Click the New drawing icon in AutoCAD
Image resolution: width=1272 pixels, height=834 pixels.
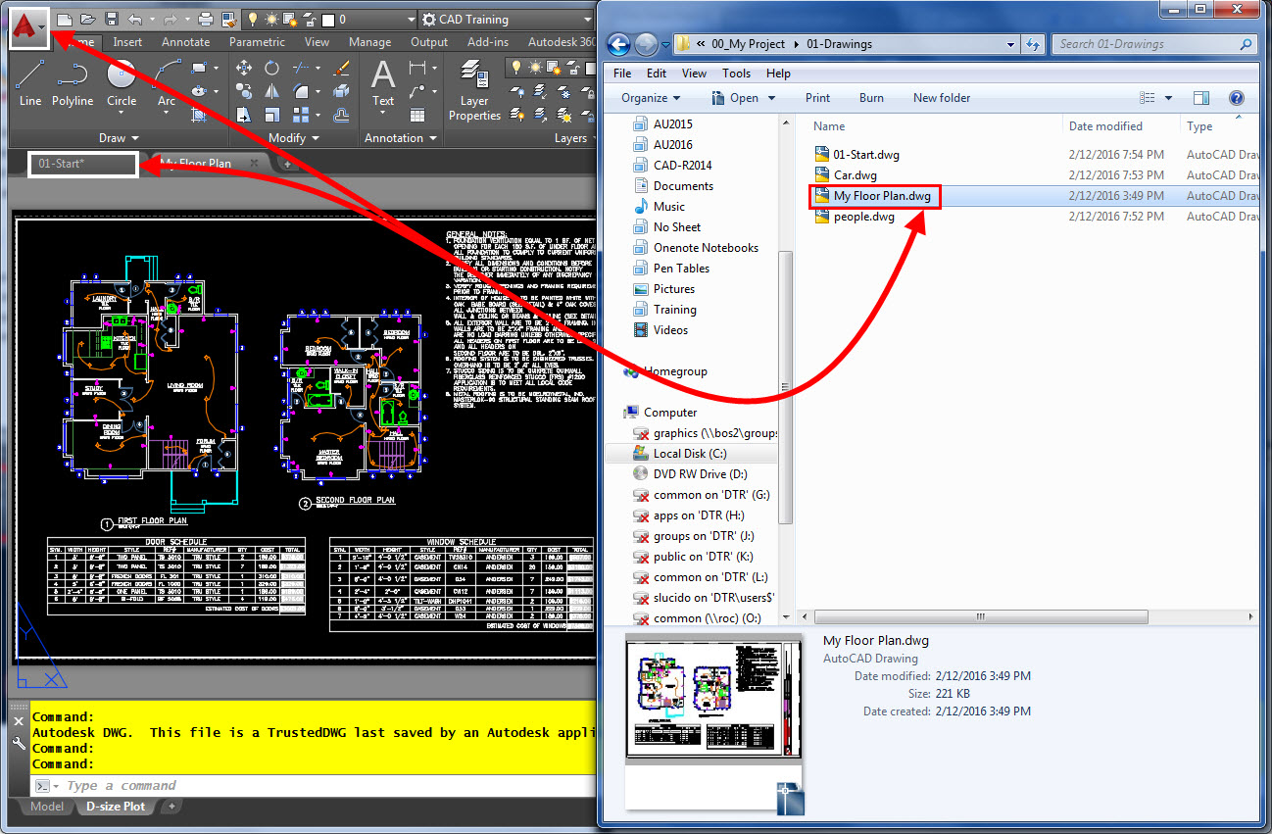point(65,20)
